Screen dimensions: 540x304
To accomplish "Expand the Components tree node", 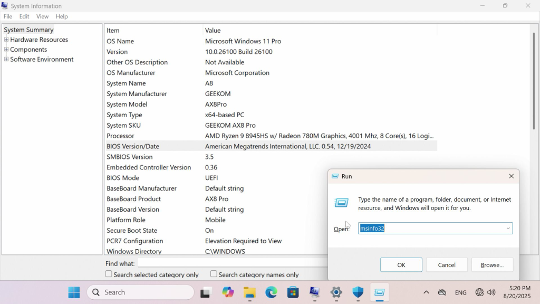I will 6,49.
